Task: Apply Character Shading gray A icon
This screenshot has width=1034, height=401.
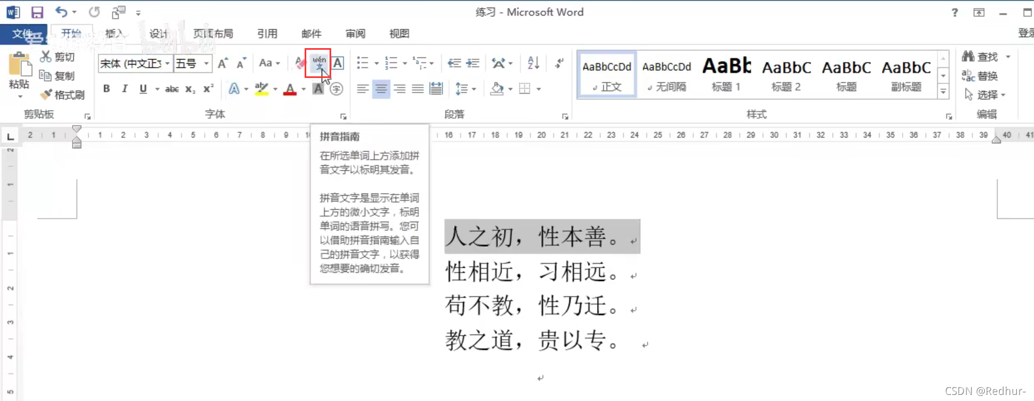Action: tap(318, 88)
